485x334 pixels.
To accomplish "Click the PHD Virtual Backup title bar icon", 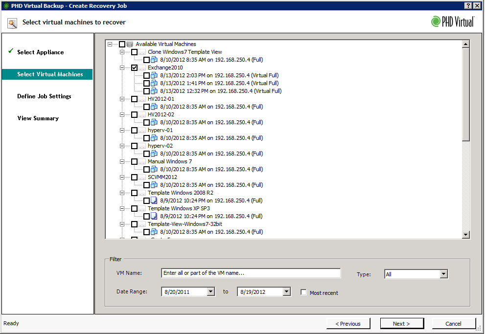I will point(6,6).
